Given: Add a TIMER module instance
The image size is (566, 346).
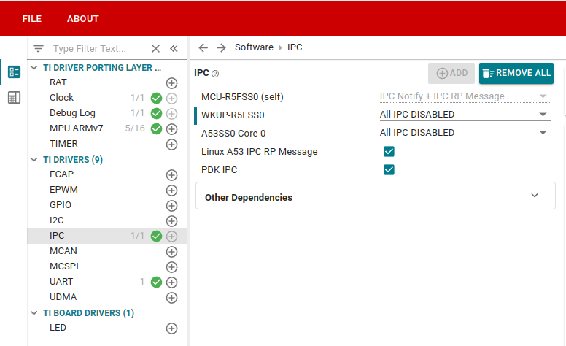Looking at the screenshot, I should [172, 145].
